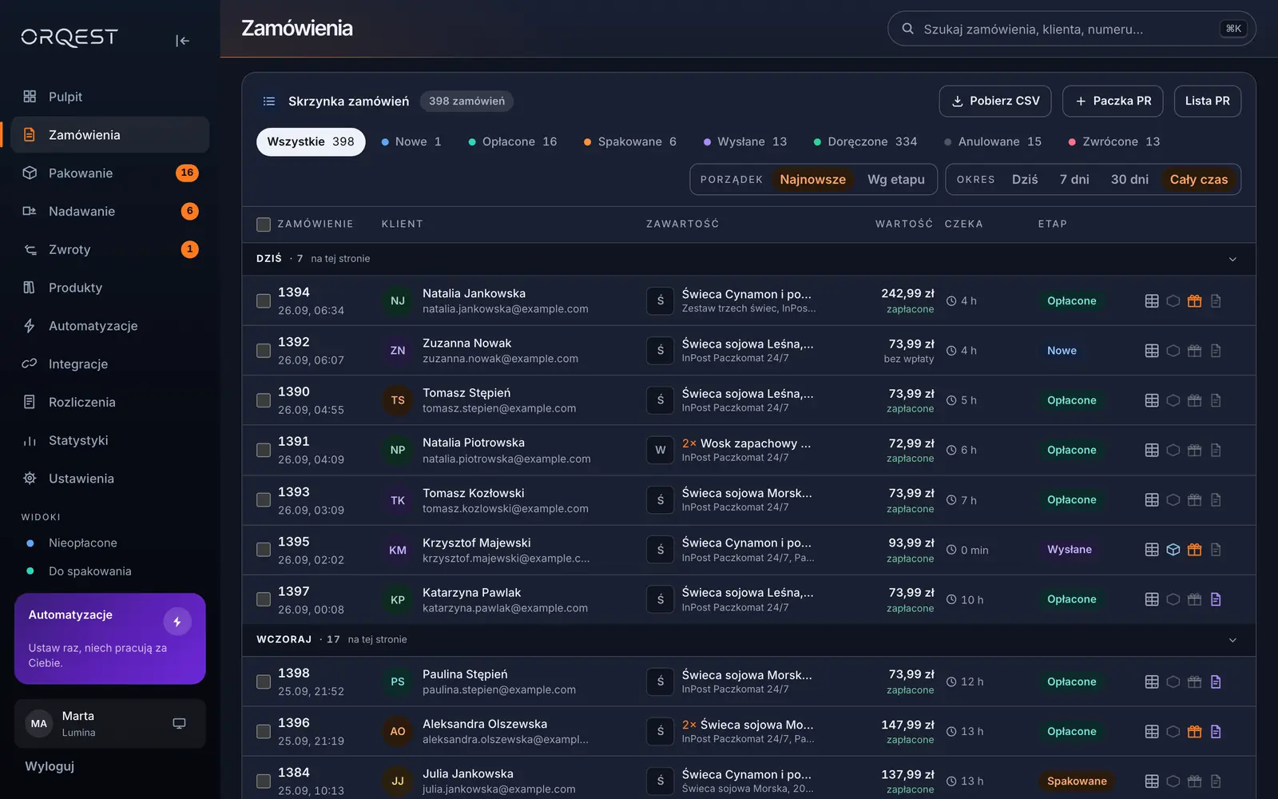Click Wyloguj to log out
This screenshot has width=1278, height=799.
(x=50, y=766)
